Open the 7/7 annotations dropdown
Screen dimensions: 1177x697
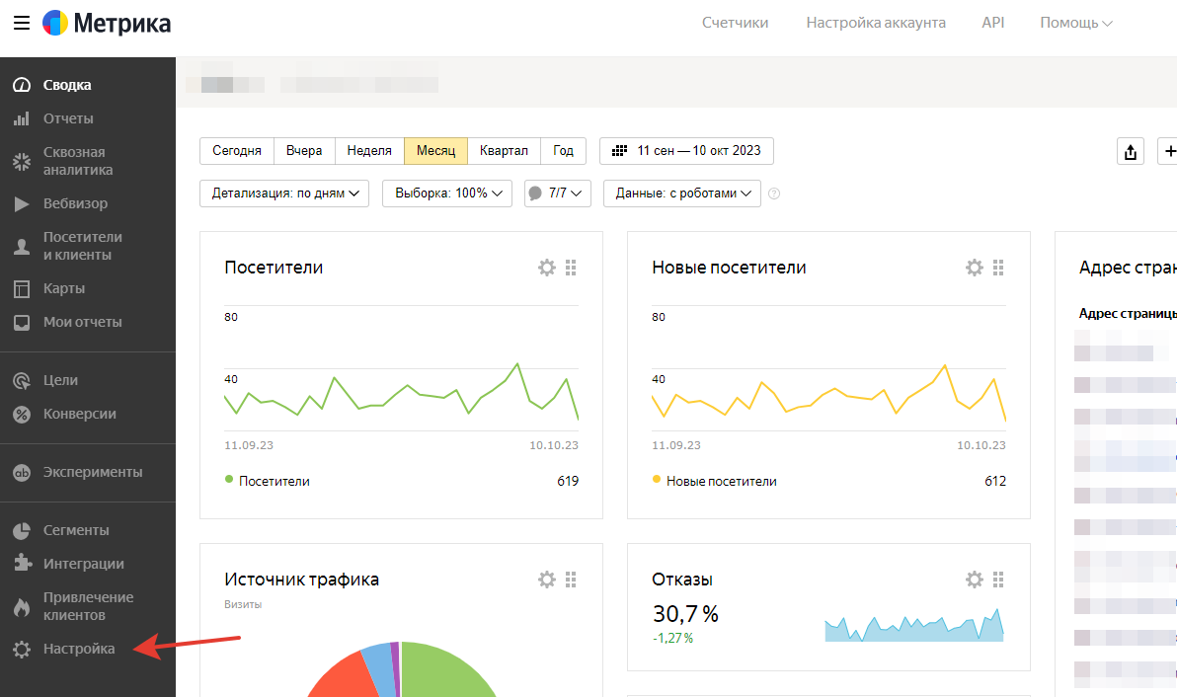click(x=558, y=194)
